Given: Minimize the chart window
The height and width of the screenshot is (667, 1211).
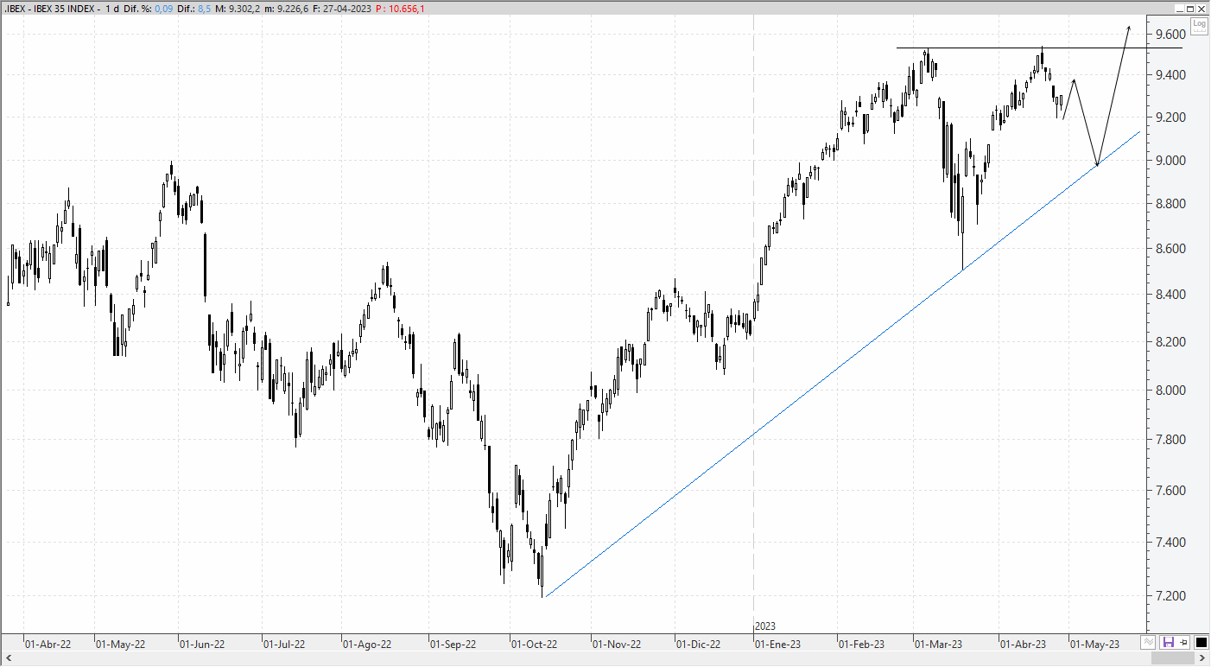Looking at the screenshot, I should (1179, 9).
